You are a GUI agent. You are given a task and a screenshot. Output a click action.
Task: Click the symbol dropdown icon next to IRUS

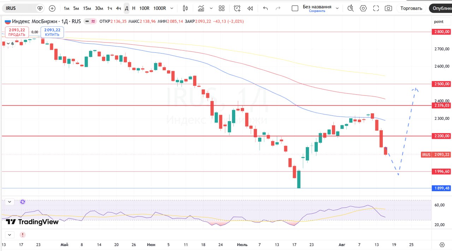tap(40, 8)
